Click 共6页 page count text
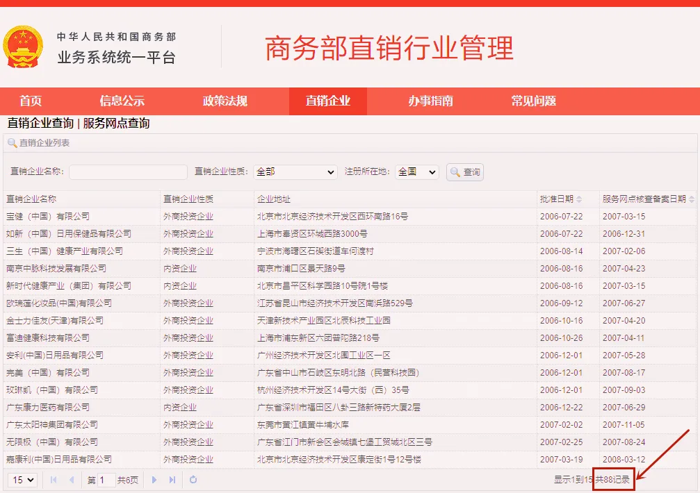The height and width of the screenshot is (493, 700). coord(128,480)
